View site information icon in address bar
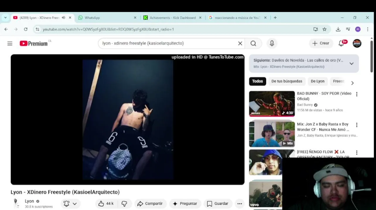 coord(37,29)
